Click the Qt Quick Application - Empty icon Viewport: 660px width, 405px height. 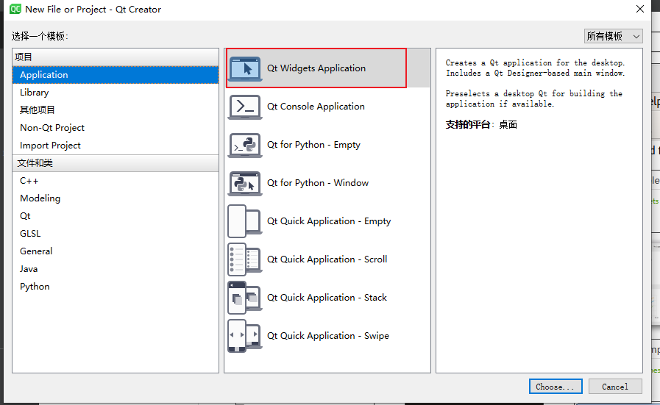(245, 221)
